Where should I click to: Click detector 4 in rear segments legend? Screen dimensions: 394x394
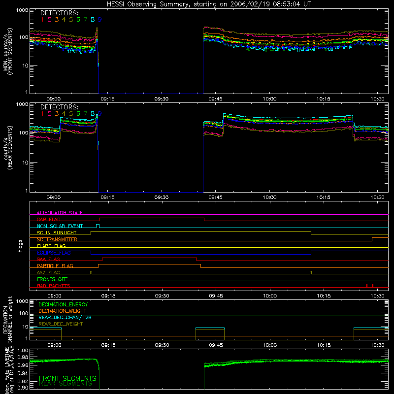tap(64, 114)
